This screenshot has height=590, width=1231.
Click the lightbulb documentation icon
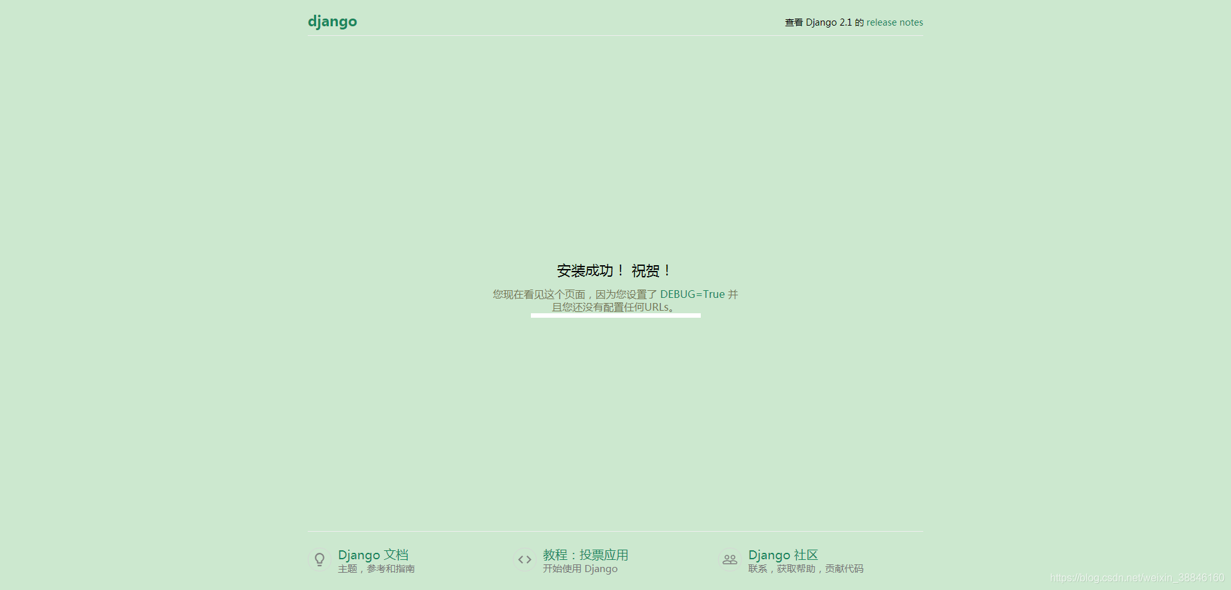(x=319, y=559)
